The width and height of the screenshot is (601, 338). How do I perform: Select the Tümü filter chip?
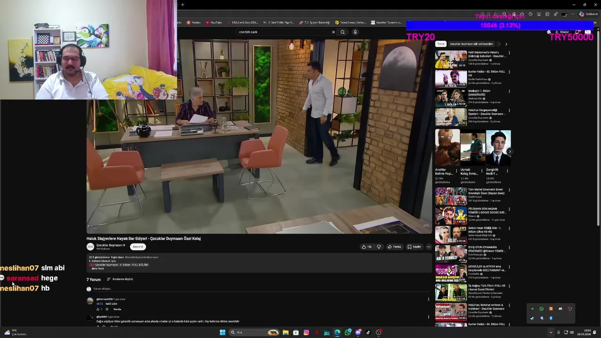(x=441, y=44)
